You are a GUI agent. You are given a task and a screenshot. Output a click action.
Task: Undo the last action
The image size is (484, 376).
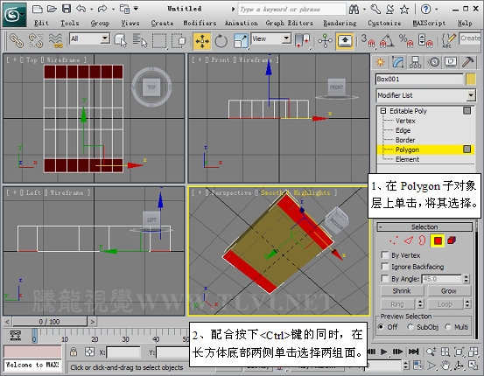81,9
